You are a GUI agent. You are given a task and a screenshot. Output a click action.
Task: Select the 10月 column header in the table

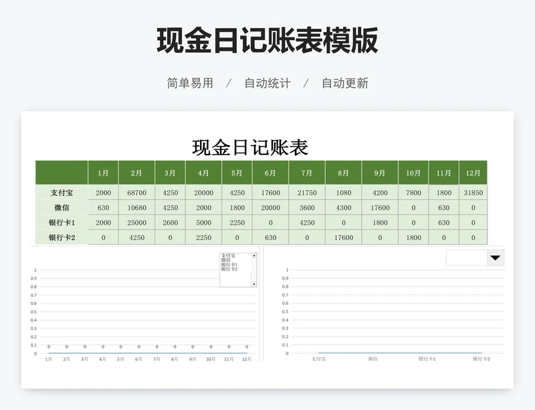pyautogui.click(x=413, y=173)
